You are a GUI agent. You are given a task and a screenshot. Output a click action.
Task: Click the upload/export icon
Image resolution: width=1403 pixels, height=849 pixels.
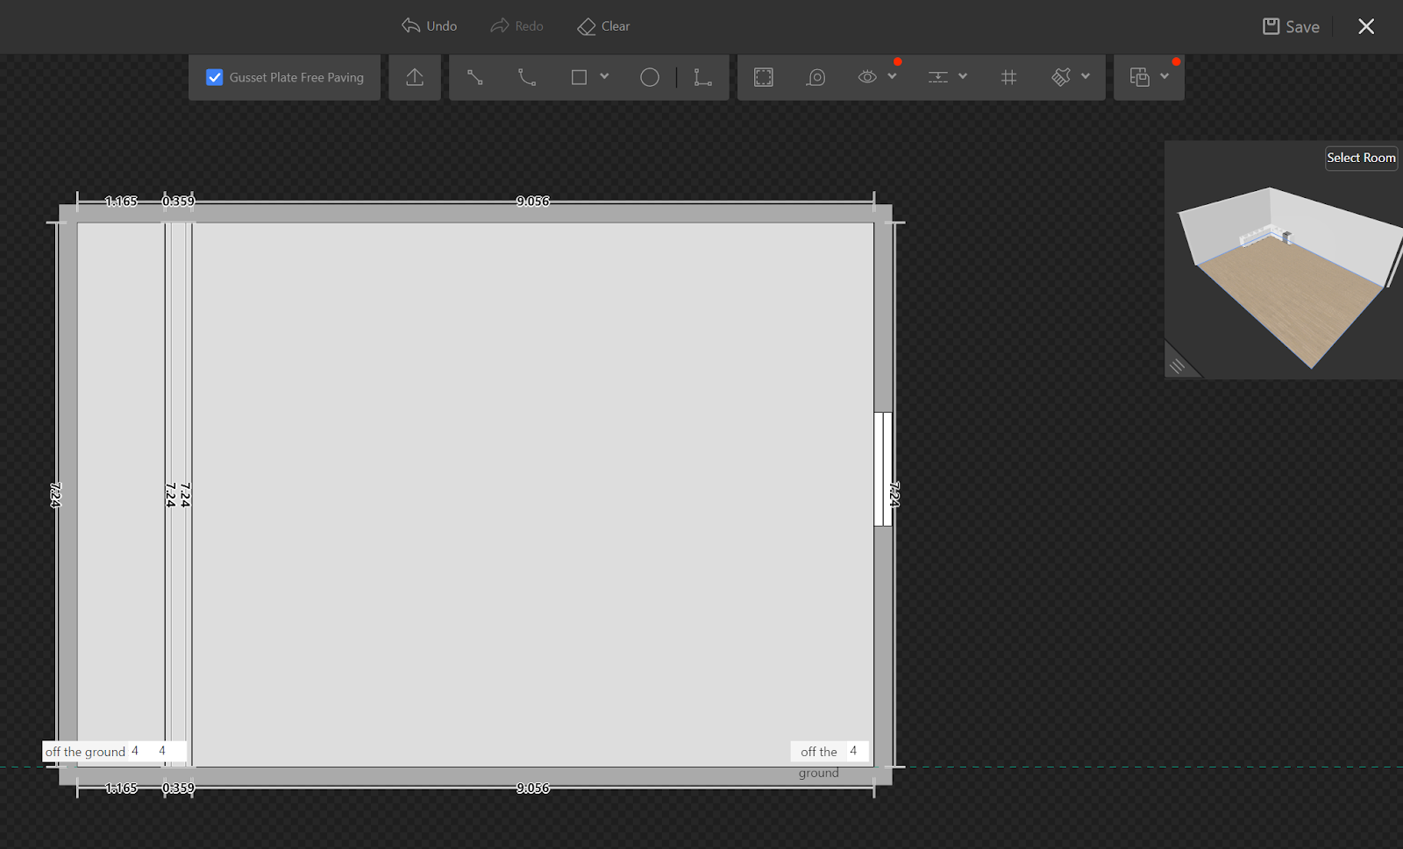pyautogui.click(x=415, y=77)
